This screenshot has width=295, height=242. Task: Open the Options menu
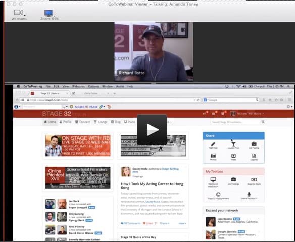[x=93, y=86]
